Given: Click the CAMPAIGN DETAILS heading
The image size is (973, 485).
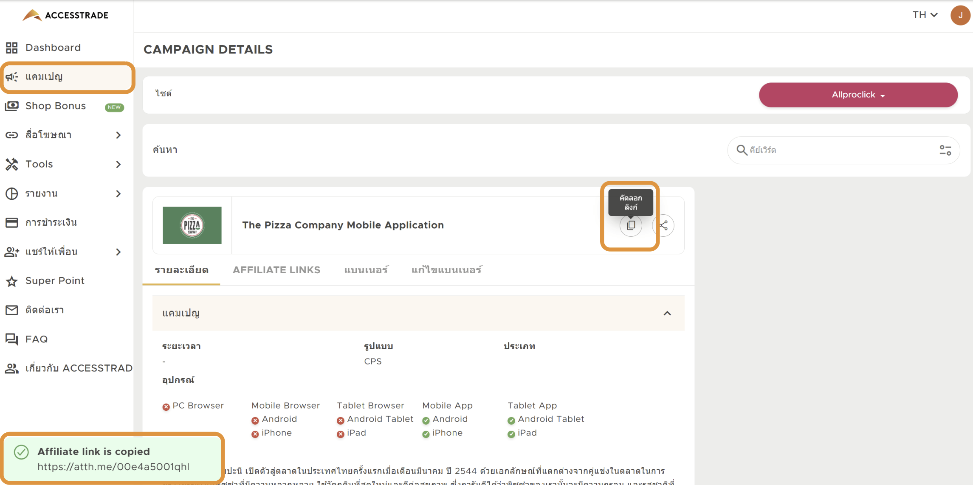Looking at the screenshot, I should 208,50.
